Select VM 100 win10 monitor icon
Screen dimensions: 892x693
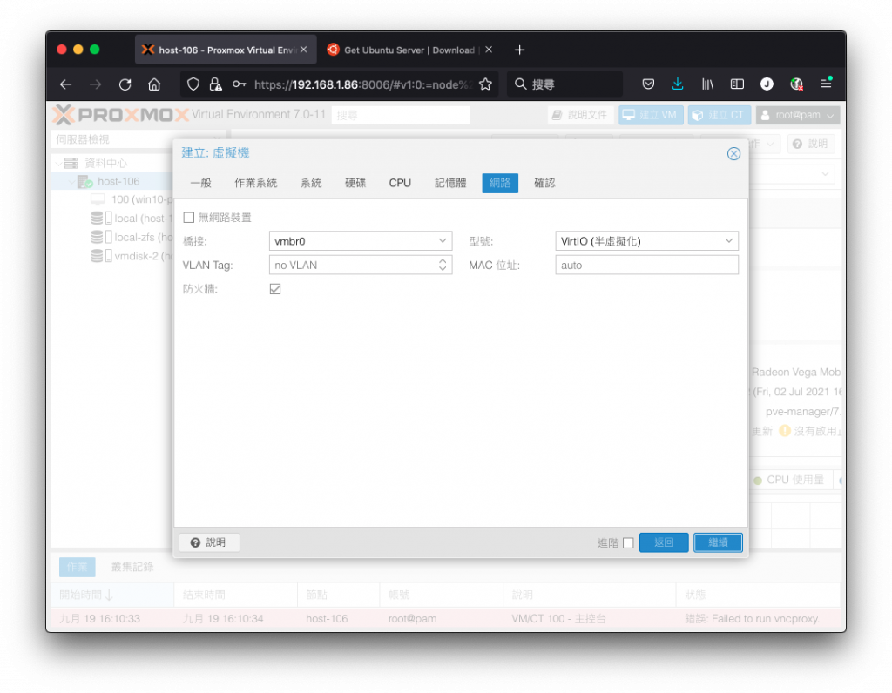pyautogui.click(x=98, y=199)
